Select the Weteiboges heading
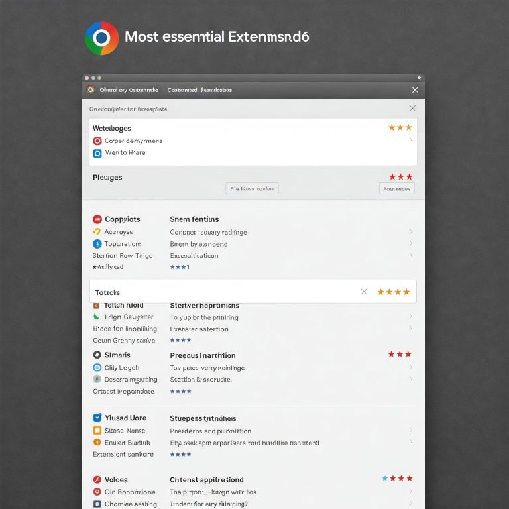The image size is (509, 509). point(111,128)
